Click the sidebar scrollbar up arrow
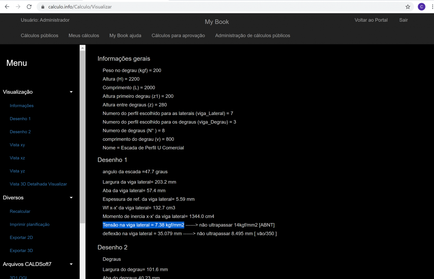 tap(82, 48)
